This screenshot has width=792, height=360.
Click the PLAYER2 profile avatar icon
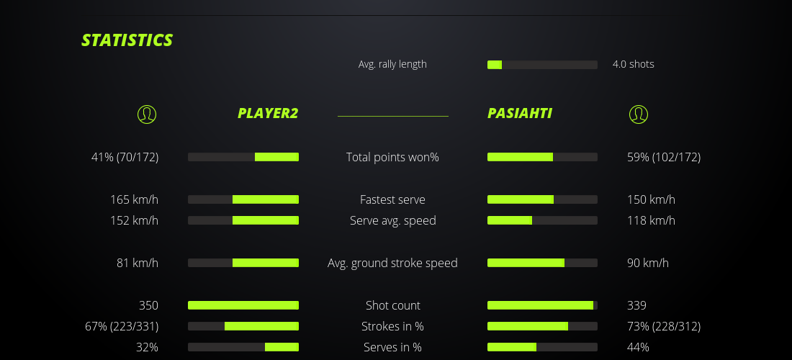coord(146,114)
